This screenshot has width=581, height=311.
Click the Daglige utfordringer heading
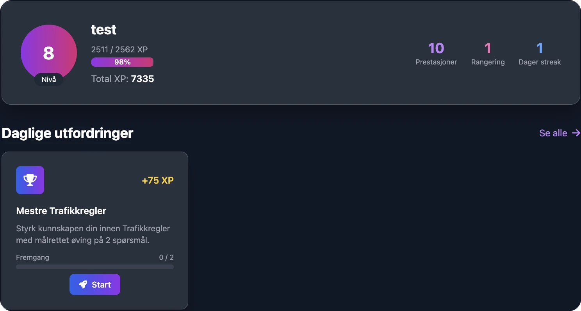pyautogui.click(x=67, y=133)
